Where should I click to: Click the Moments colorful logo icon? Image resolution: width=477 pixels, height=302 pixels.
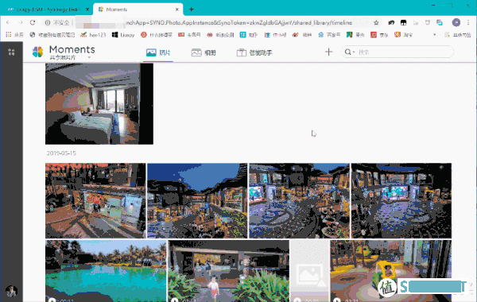pos(37,52)
